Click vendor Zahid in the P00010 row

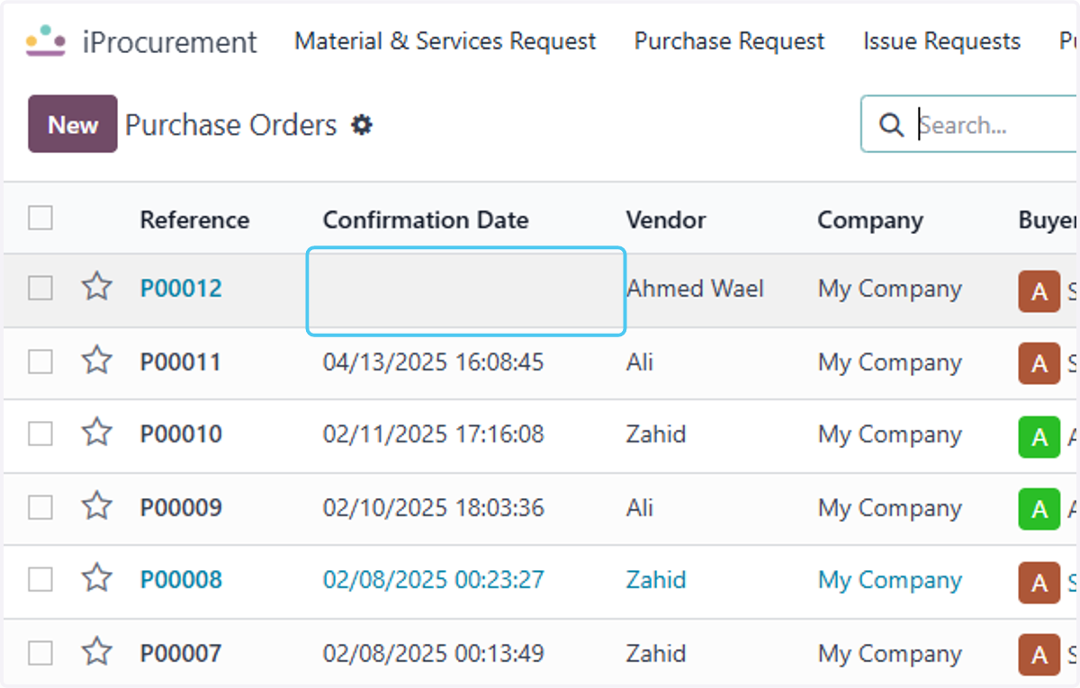656,434
